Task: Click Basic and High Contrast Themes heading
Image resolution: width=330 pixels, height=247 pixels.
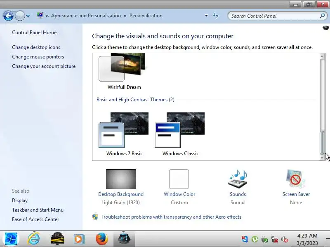Action: click(135, 100)
